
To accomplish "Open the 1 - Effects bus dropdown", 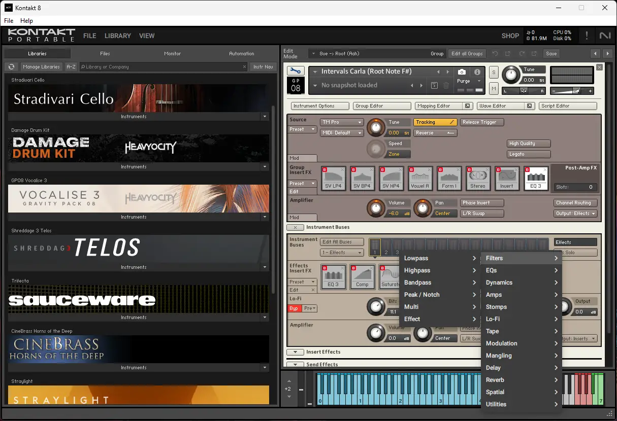I will pos(342,253).
